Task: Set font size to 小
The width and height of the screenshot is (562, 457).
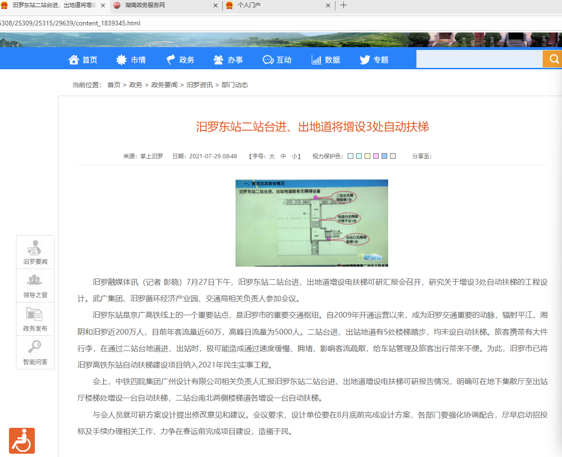Action: (294, 156)
